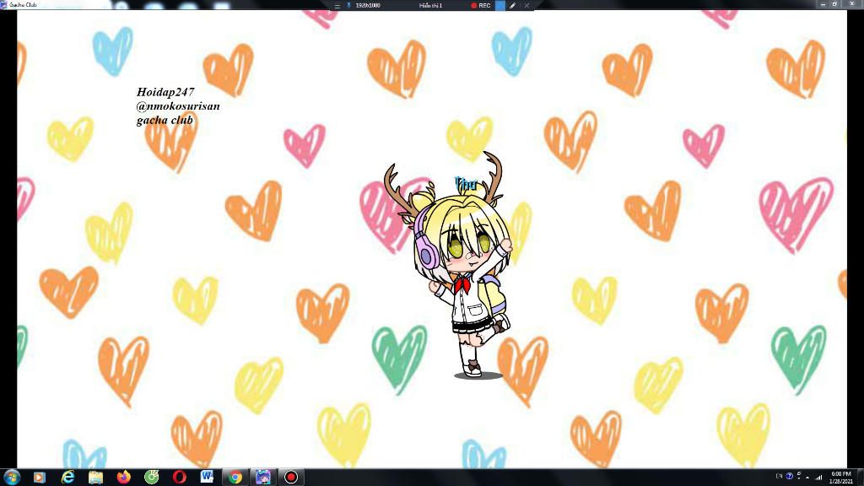Image resolution: width=864 pixels, height=486 pixels.
Task: Switch to the Gacha Club taskbar icon
Action: click(263, 478)
